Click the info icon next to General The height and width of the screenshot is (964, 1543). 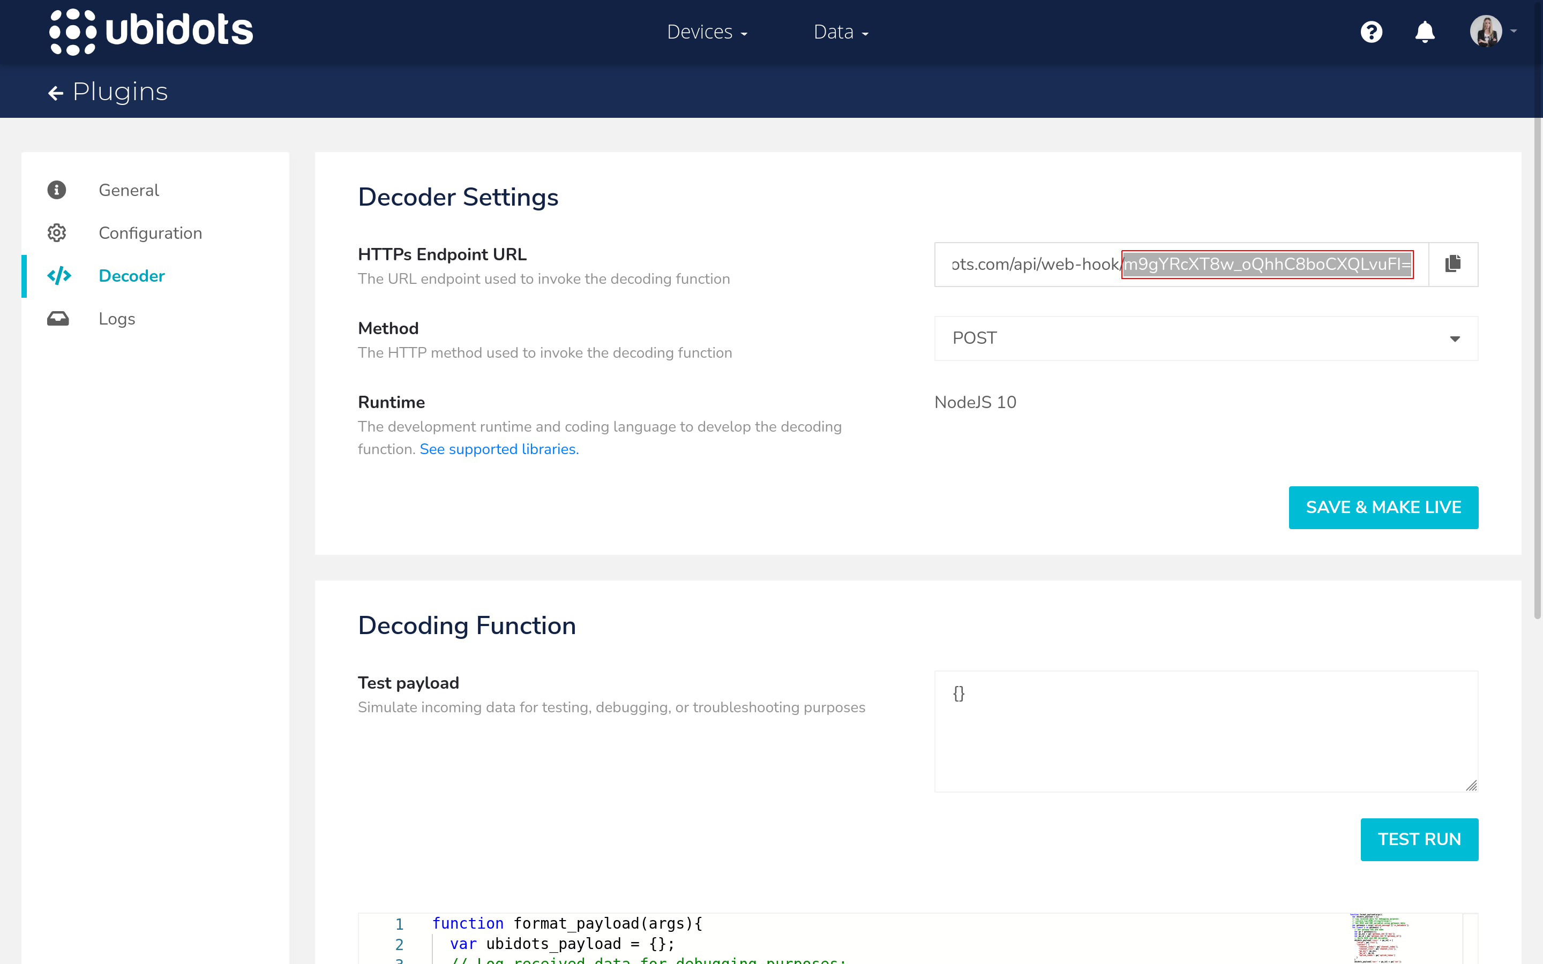(57, 190)
